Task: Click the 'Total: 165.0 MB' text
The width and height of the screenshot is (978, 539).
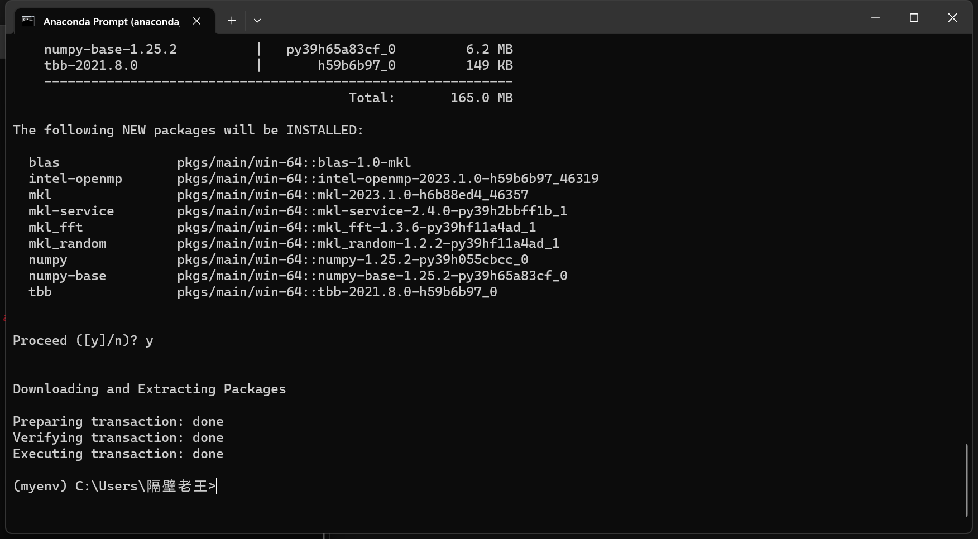Action: [430, 98]
